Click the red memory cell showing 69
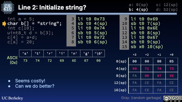 (x=134, y=68)
